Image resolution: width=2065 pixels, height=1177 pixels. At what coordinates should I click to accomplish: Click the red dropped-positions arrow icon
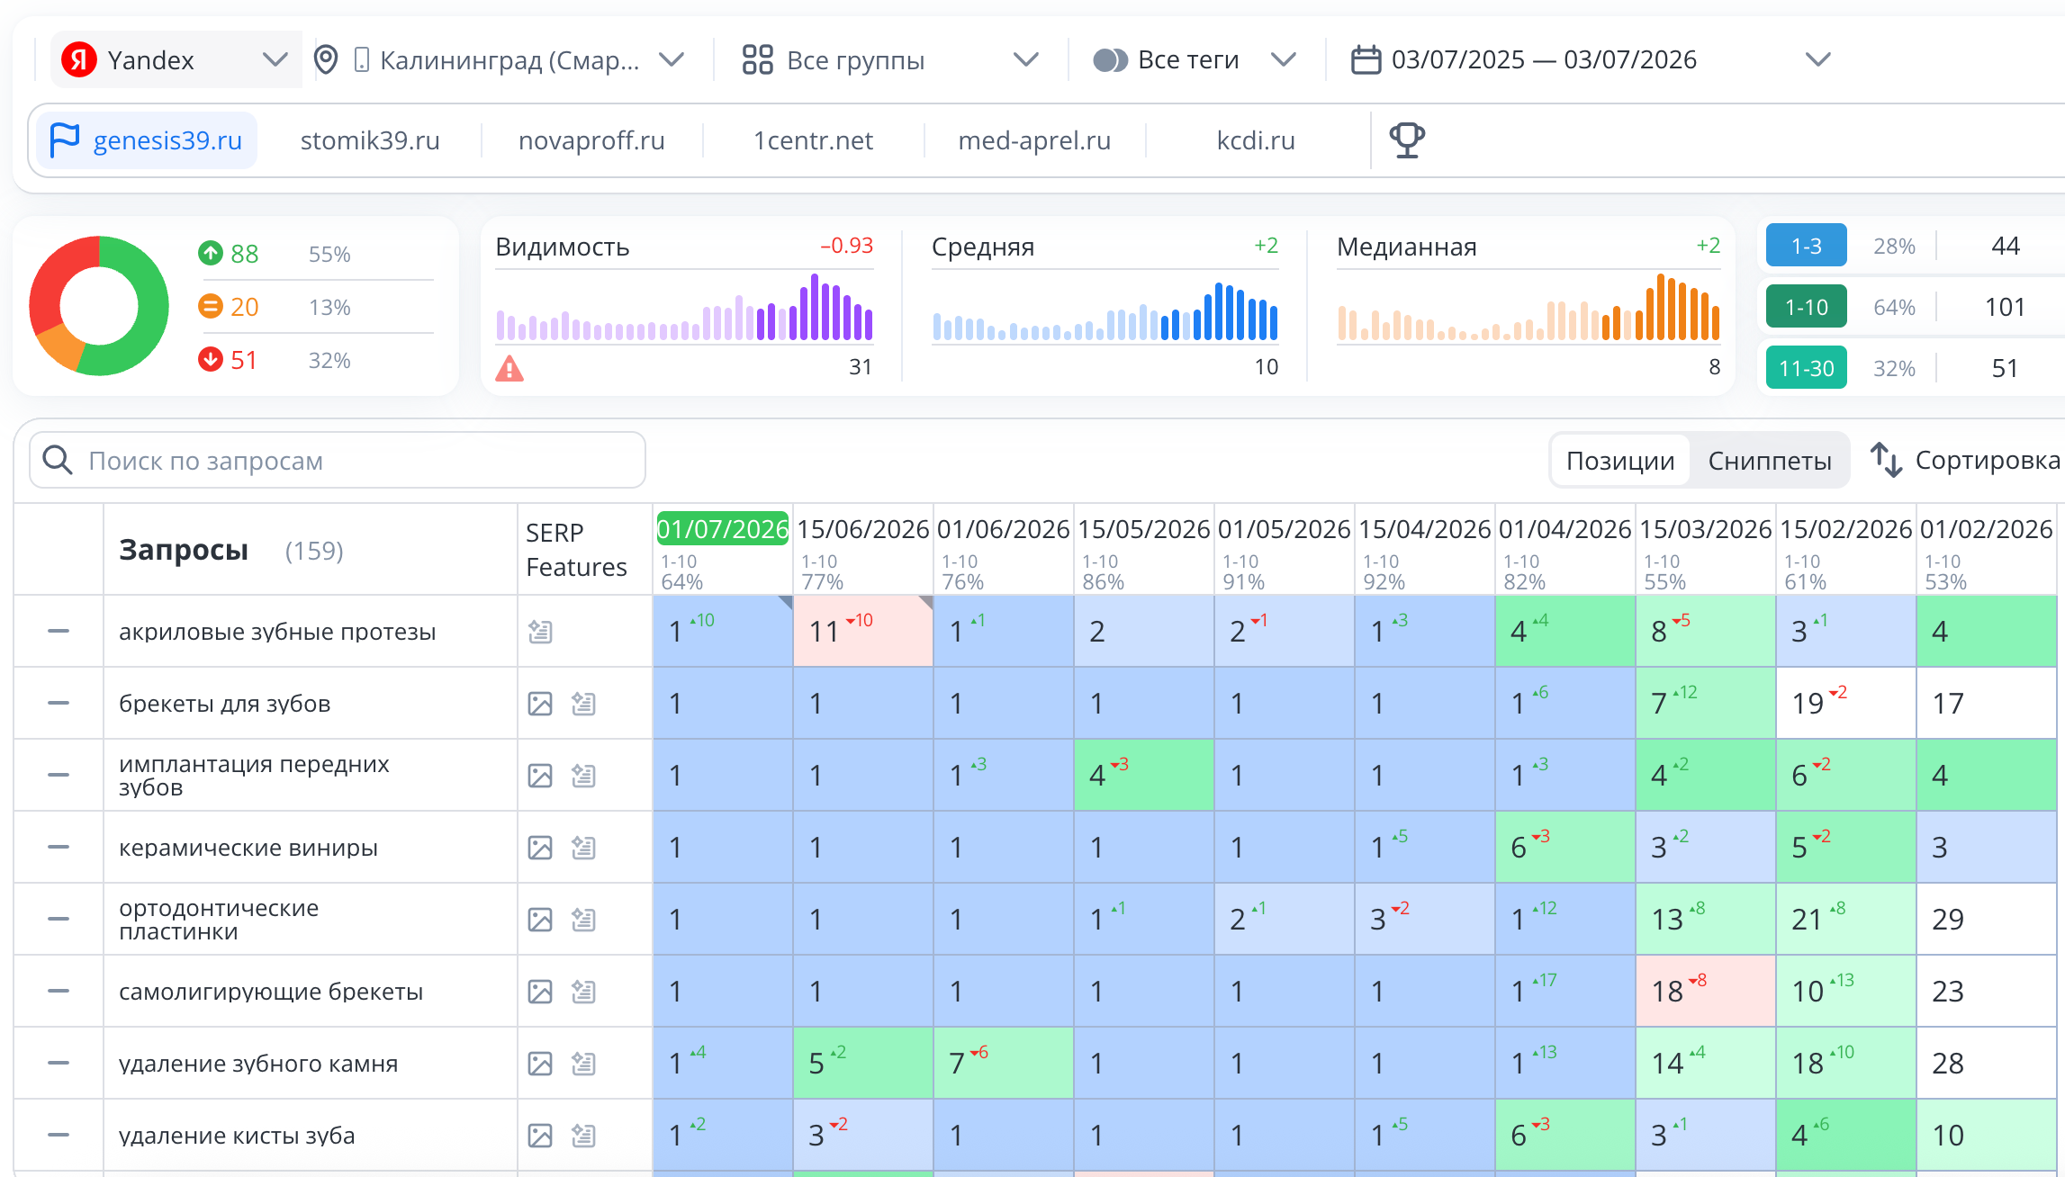(x=210, y=360)
